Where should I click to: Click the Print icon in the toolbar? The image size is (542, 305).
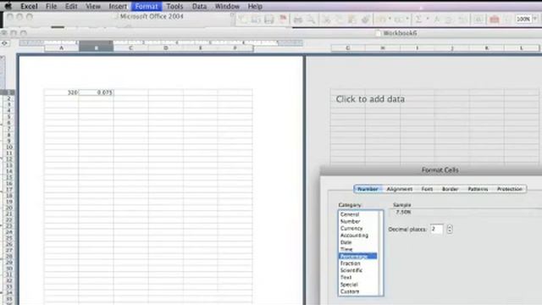click(297, 19)
